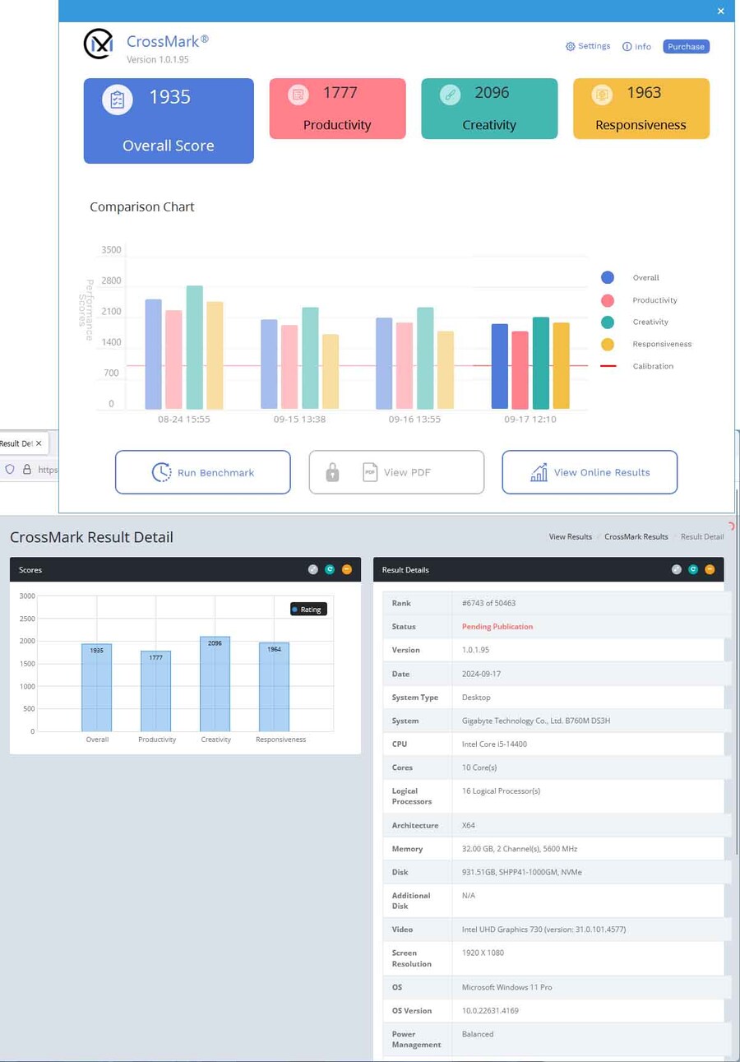The width and height of the screenshot is (740, 1062).
Task: Click the Responsiveness score icon
Action: click(602, 95)
